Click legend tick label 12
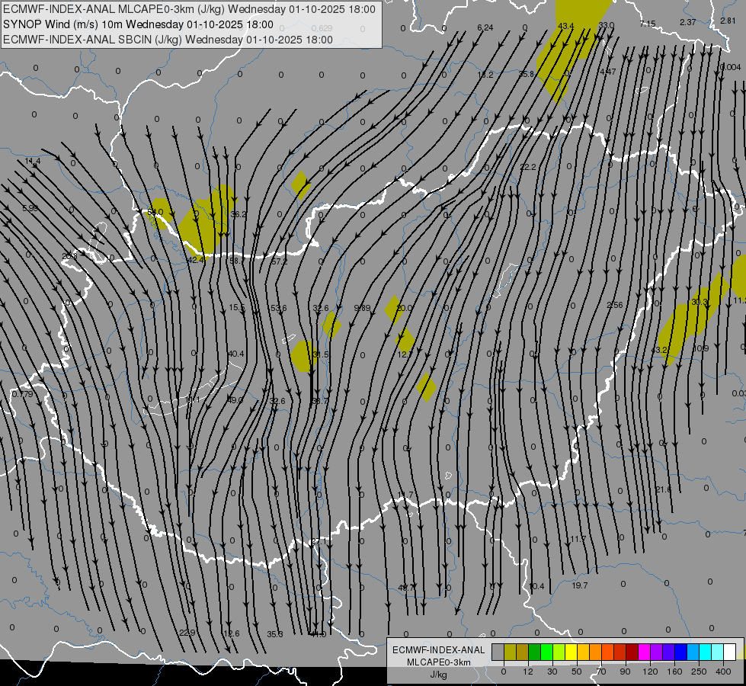 527,672
